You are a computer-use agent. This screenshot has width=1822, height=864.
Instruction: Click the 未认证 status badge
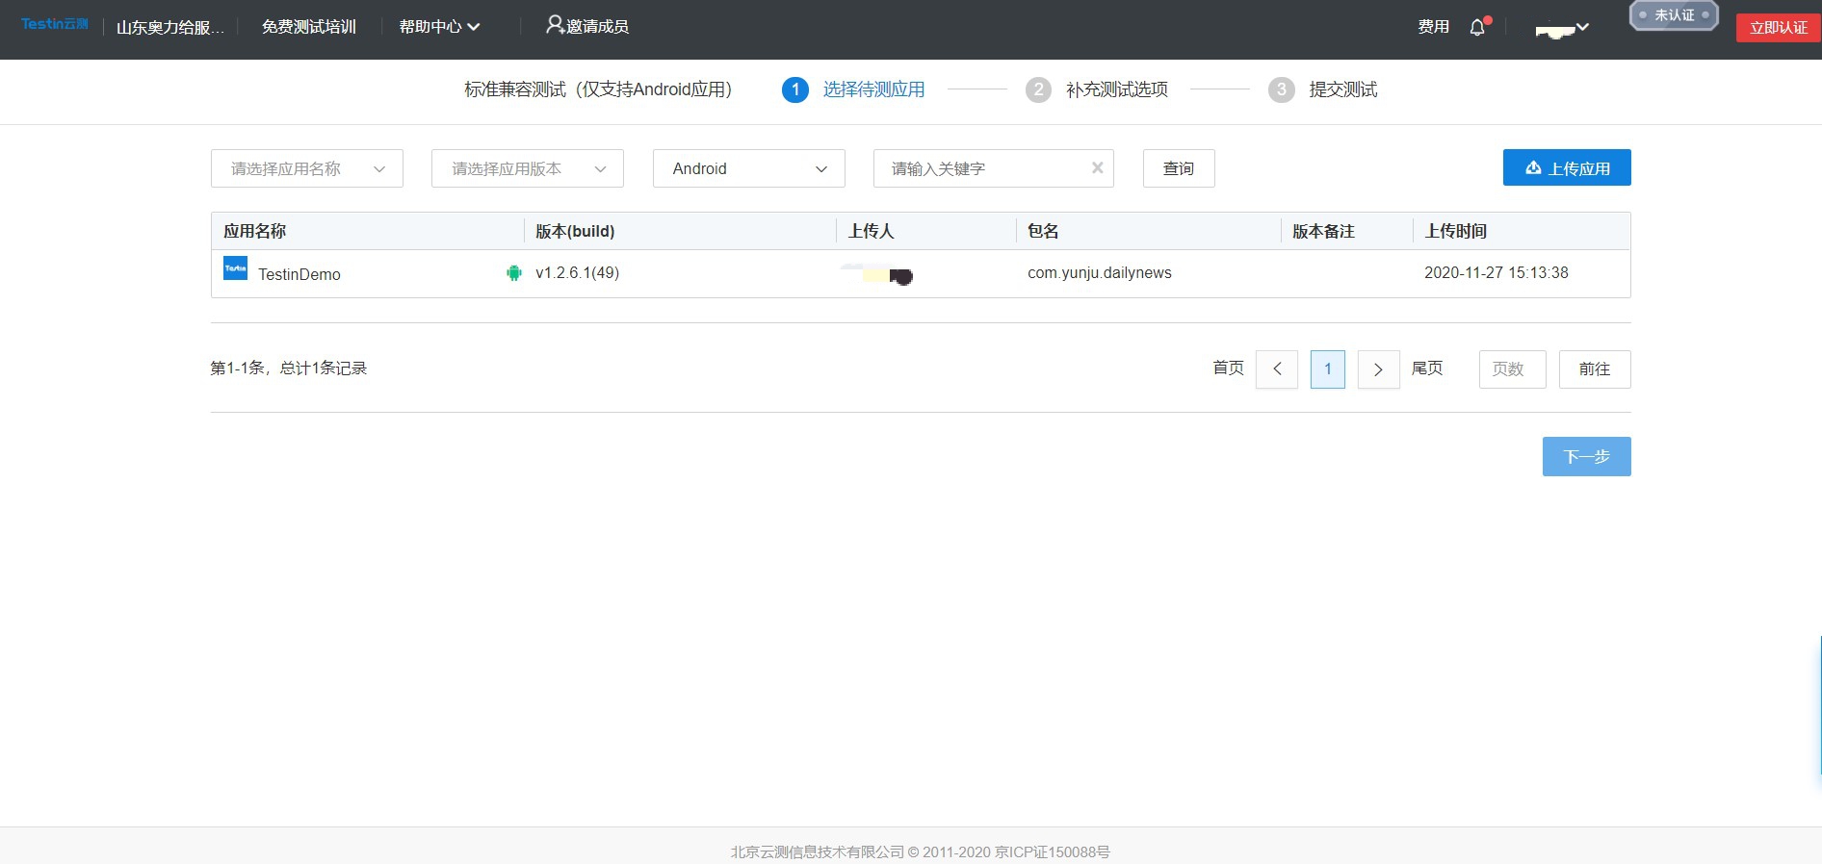[x=1674, y=15]
